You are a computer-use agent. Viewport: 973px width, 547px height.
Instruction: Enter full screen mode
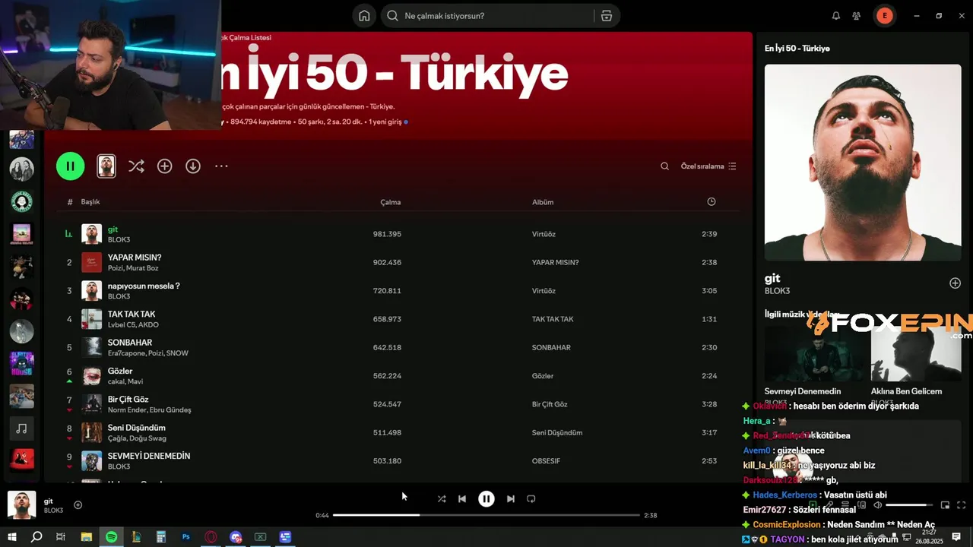[962, 505]
